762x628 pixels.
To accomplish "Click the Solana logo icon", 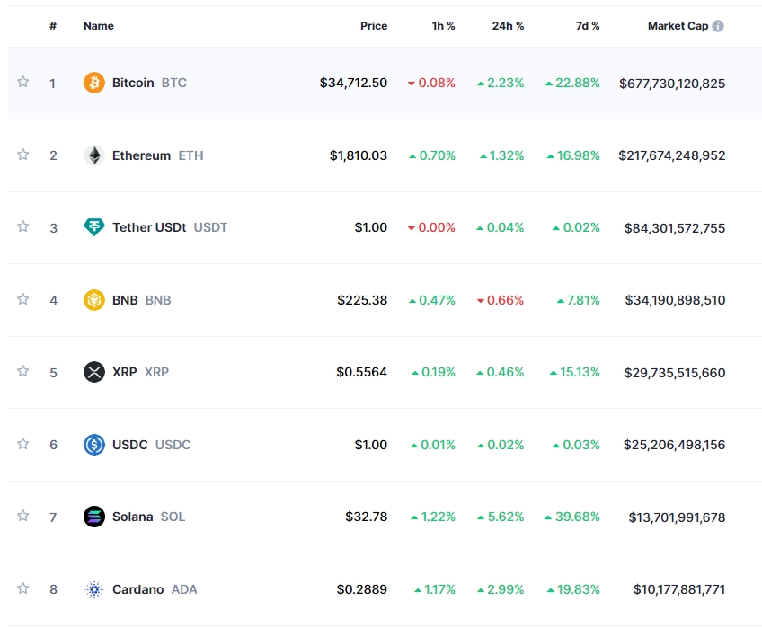I will (x=94, y=517).
